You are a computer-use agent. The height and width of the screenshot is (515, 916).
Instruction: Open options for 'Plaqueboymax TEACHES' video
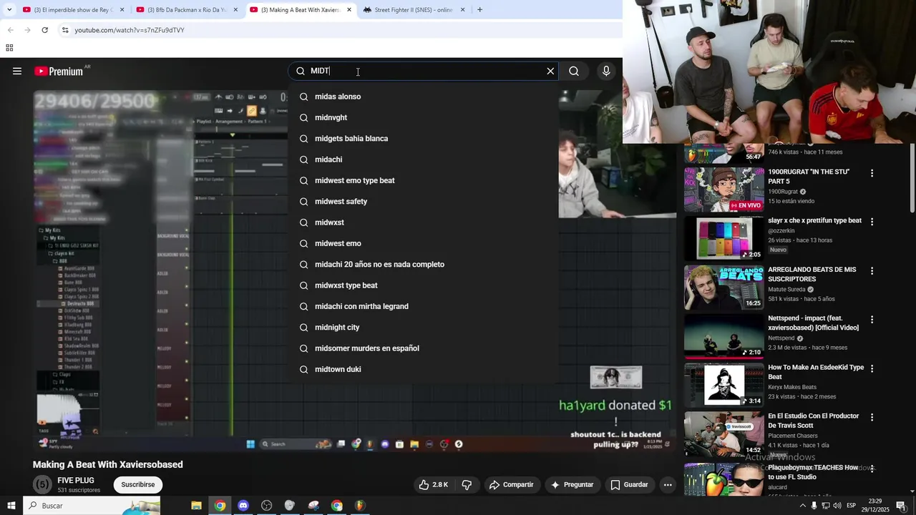(x=872, y=469)
